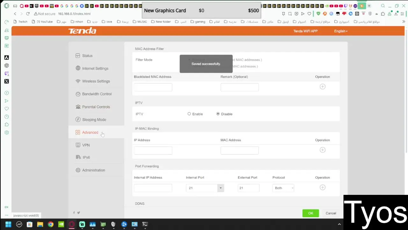Open the Internal Port dropdown arrow
The height and width of the screenshot is (230, 408).
(x=221, y=188)
